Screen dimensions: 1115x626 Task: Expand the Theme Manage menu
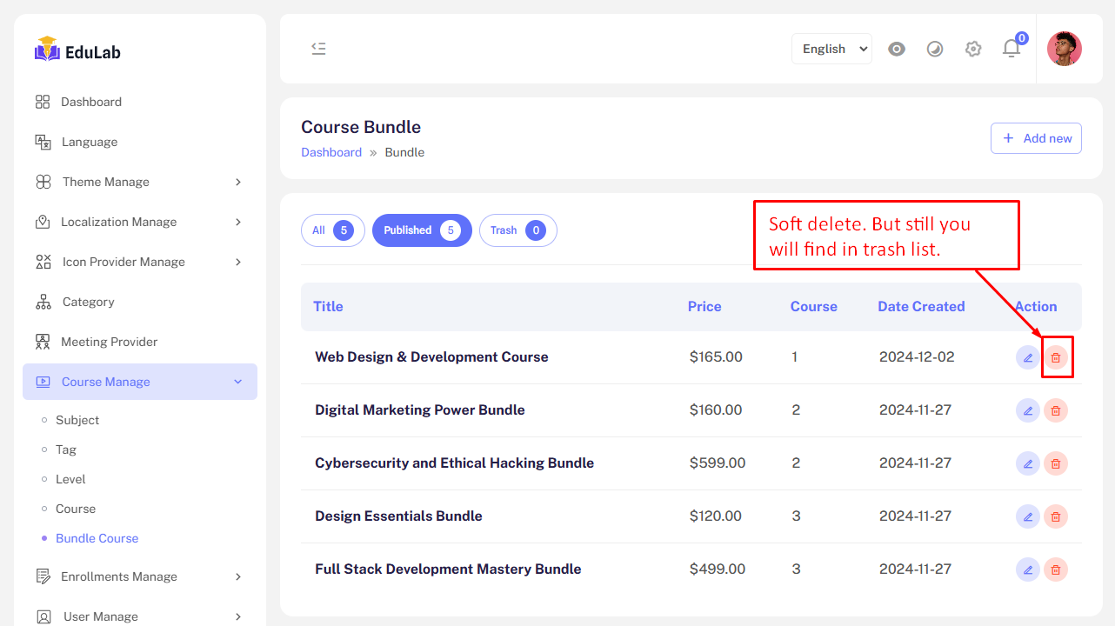[x=139, y=182]
